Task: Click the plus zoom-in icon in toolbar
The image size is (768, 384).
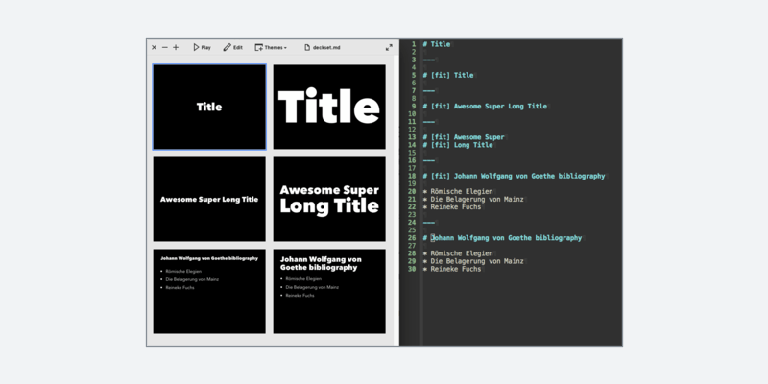Action: (176, 47)
